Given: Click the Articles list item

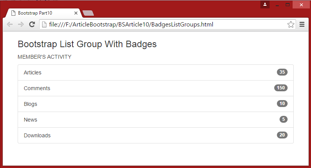Looking at the screenshot, I should tap(33, 72).
